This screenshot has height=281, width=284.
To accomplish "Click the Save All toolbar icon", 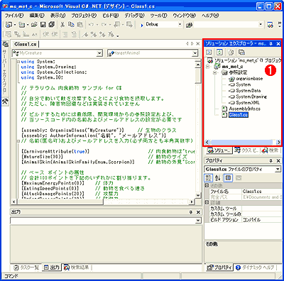I will coord(51,25).
